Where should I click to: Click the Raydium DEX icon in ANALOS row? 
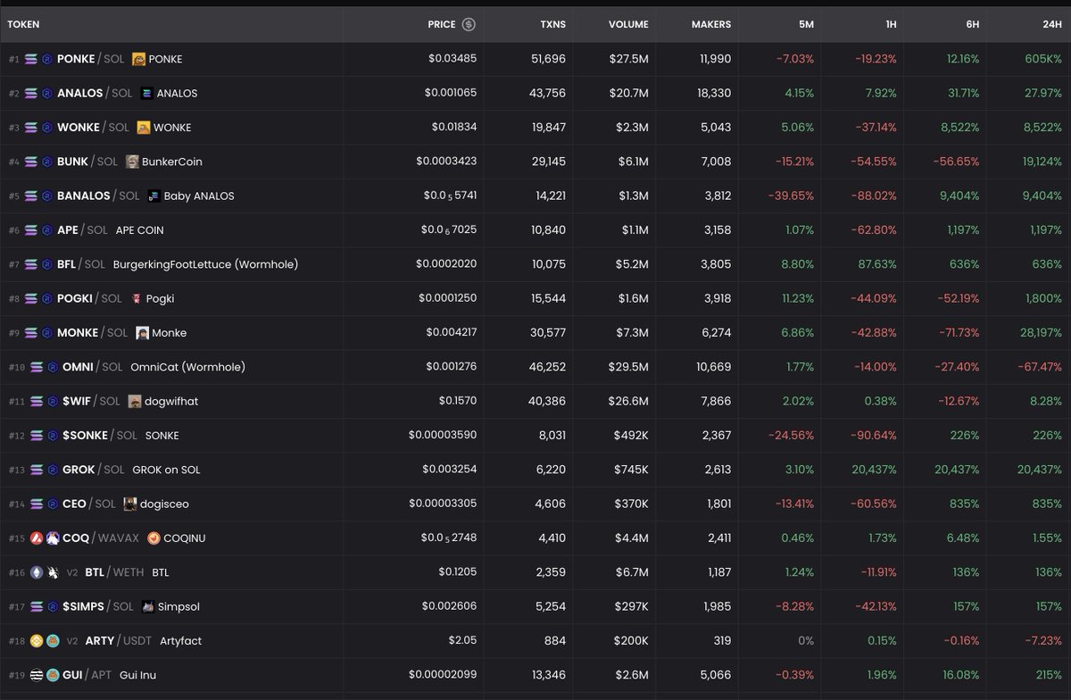coord(47,93)
